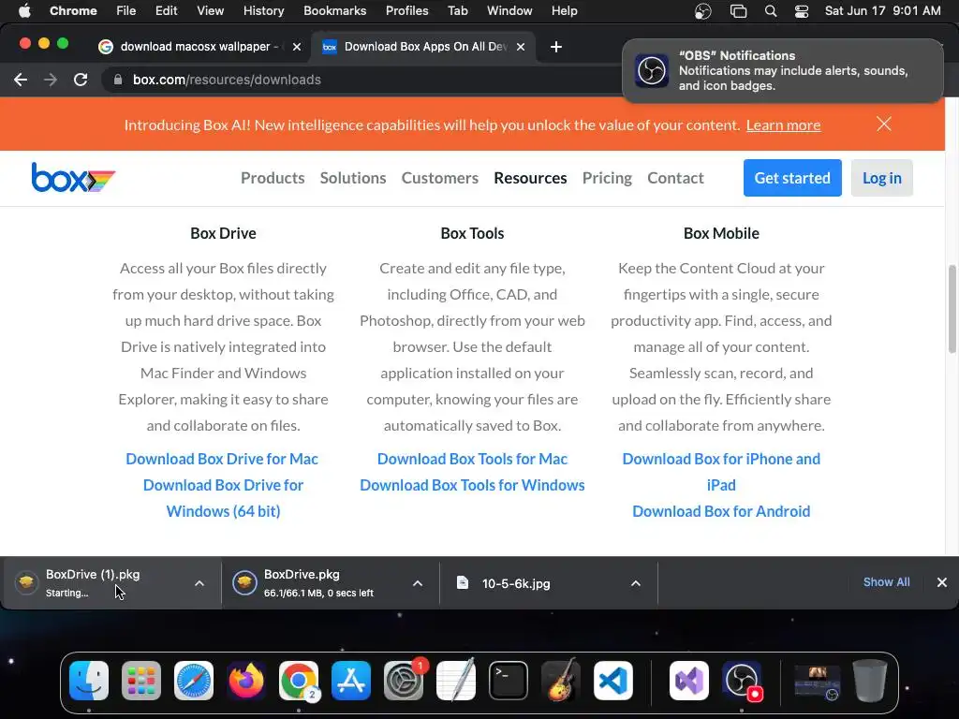The width and height of the screenshot is (959, 719).
Task: Close the downloads bar
Action: [x=942, y=582]
